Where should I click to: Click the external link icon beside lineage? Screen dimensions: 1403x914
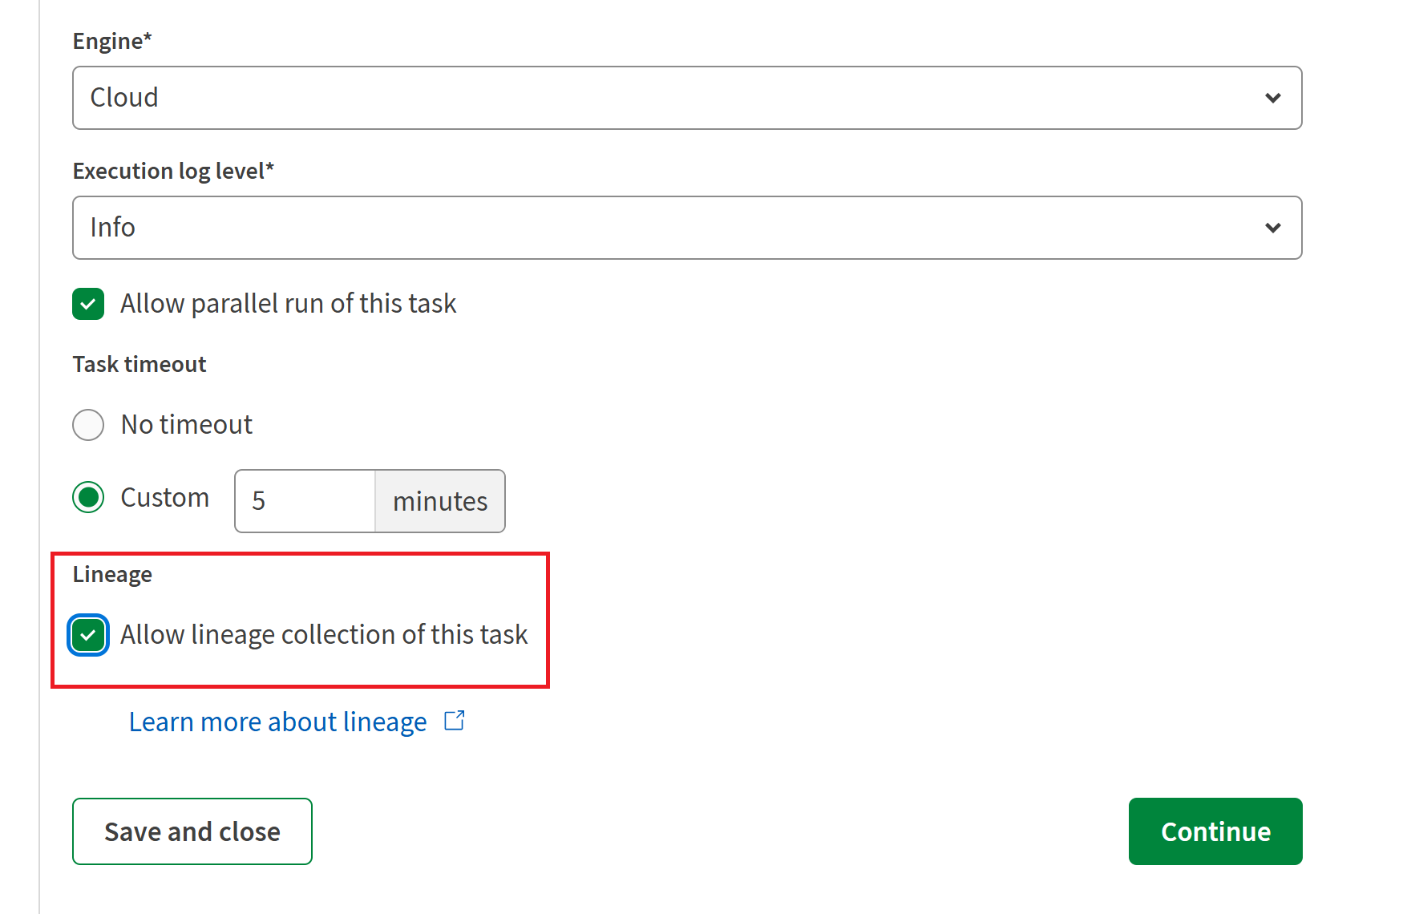[454, 721]
